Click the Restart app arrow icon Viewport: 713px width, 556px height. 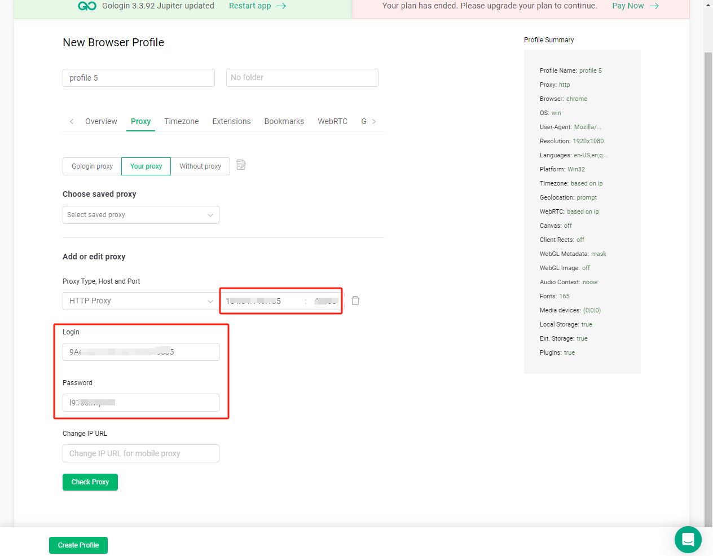tap(281, 6)
